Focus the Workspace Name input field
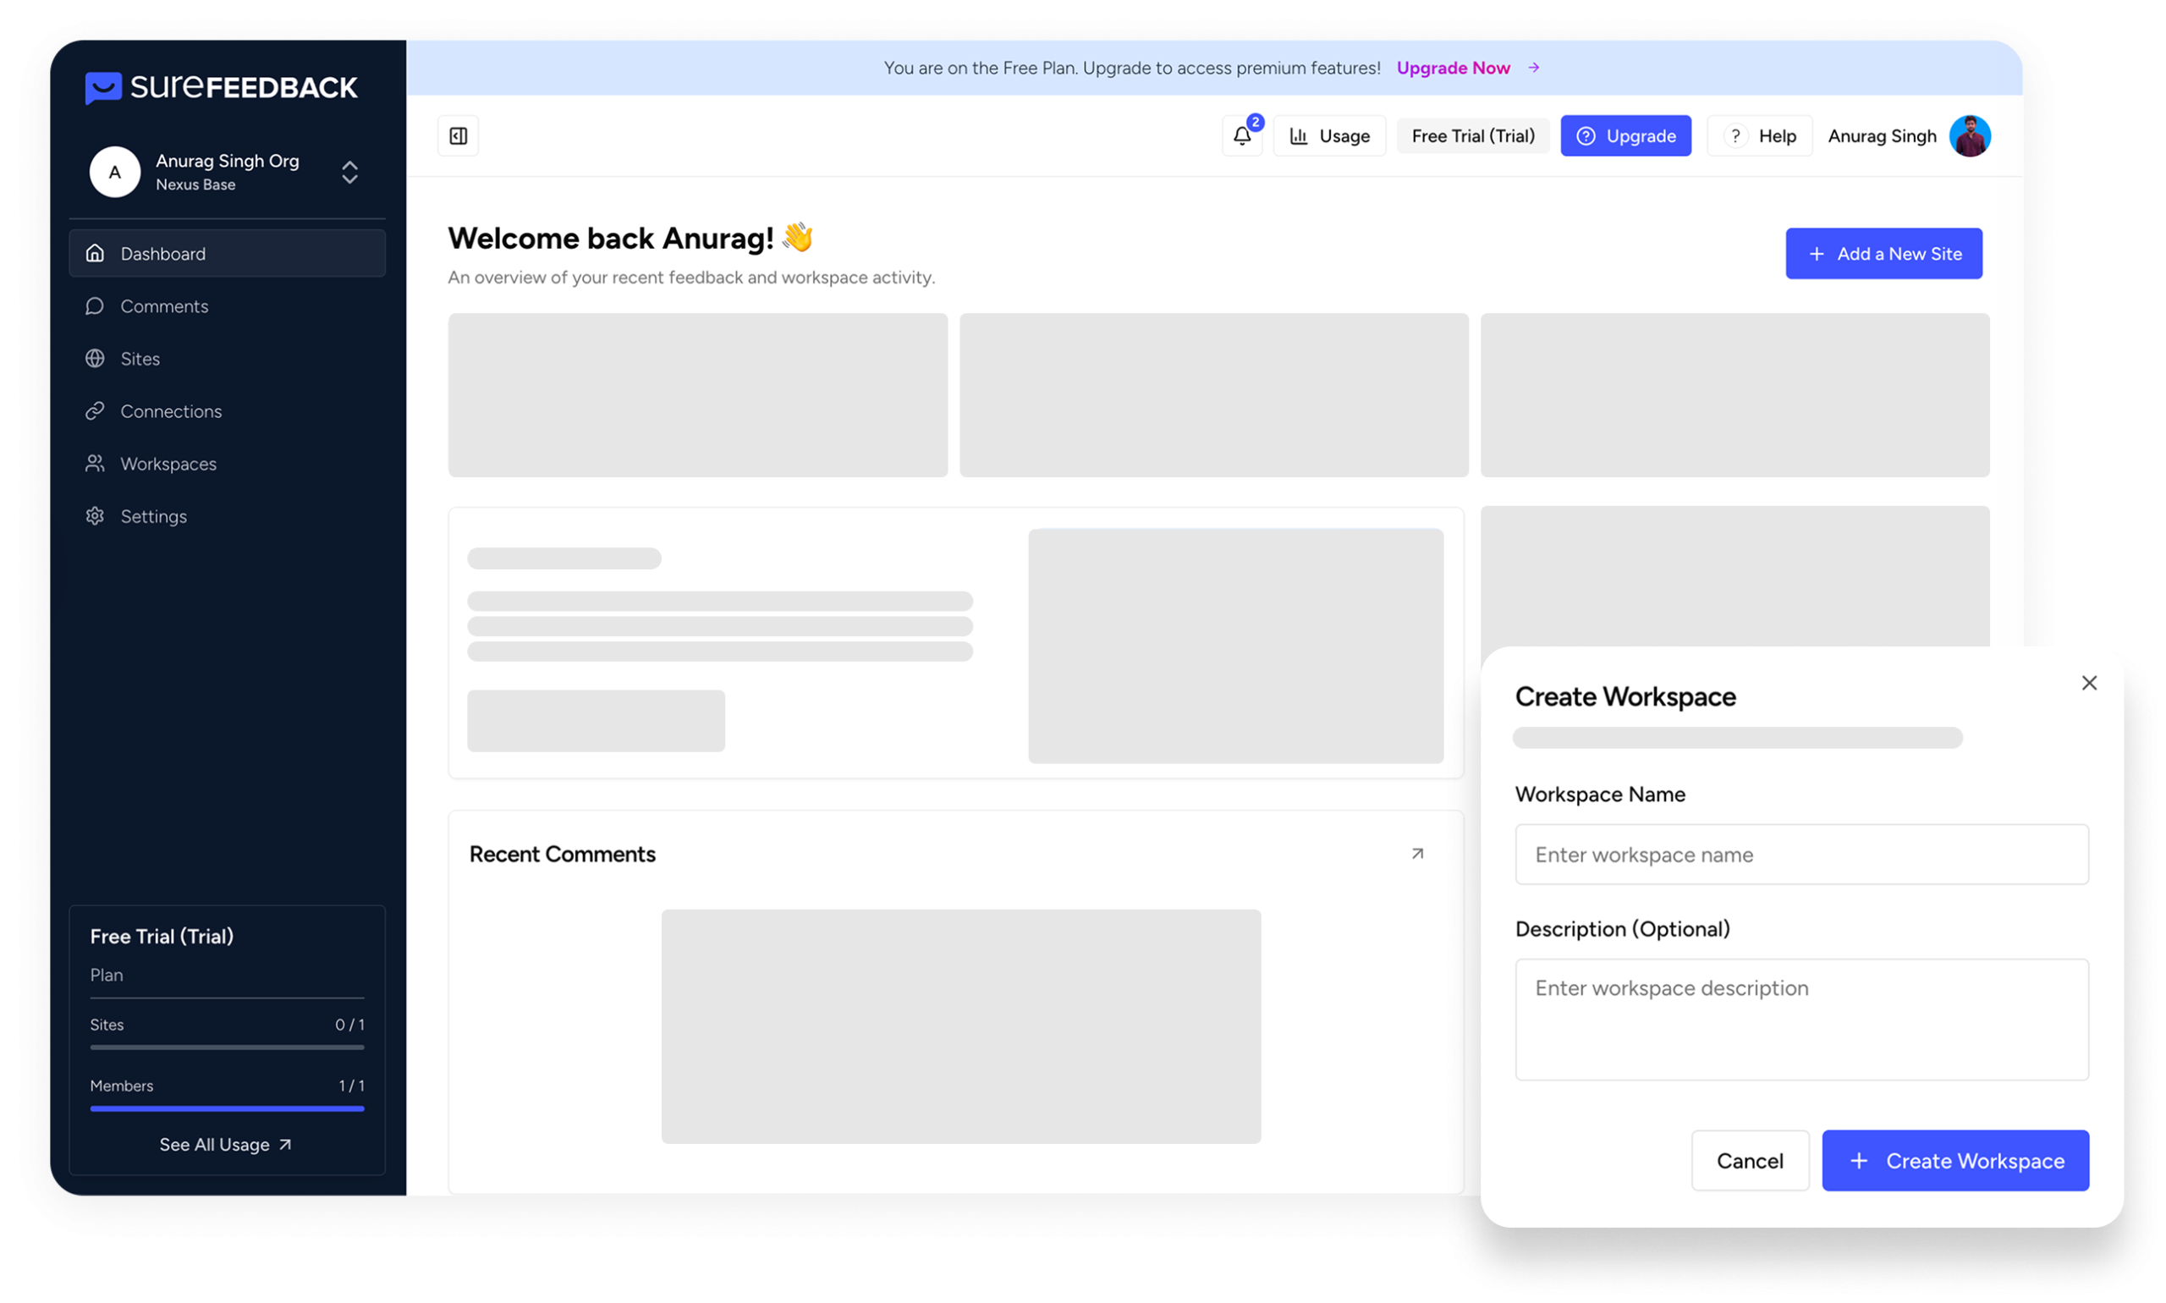Screen dimensions: 2166x1303 [x=1800, y=855]
